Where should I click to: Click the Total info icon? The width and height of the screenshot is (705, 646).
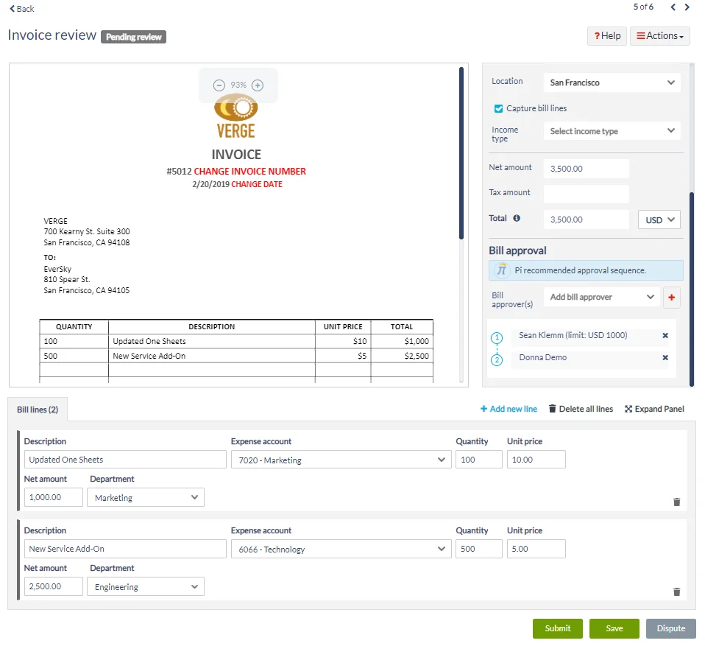tap(517, 218)
